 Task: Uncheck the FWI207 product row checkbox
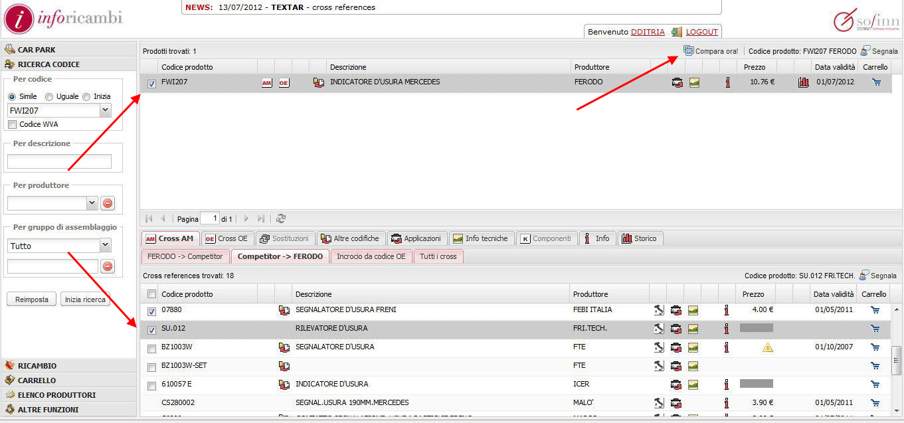(x=151, y=84)
